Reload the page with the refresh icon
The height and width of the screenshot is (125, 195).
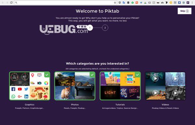tap(11, 3)
